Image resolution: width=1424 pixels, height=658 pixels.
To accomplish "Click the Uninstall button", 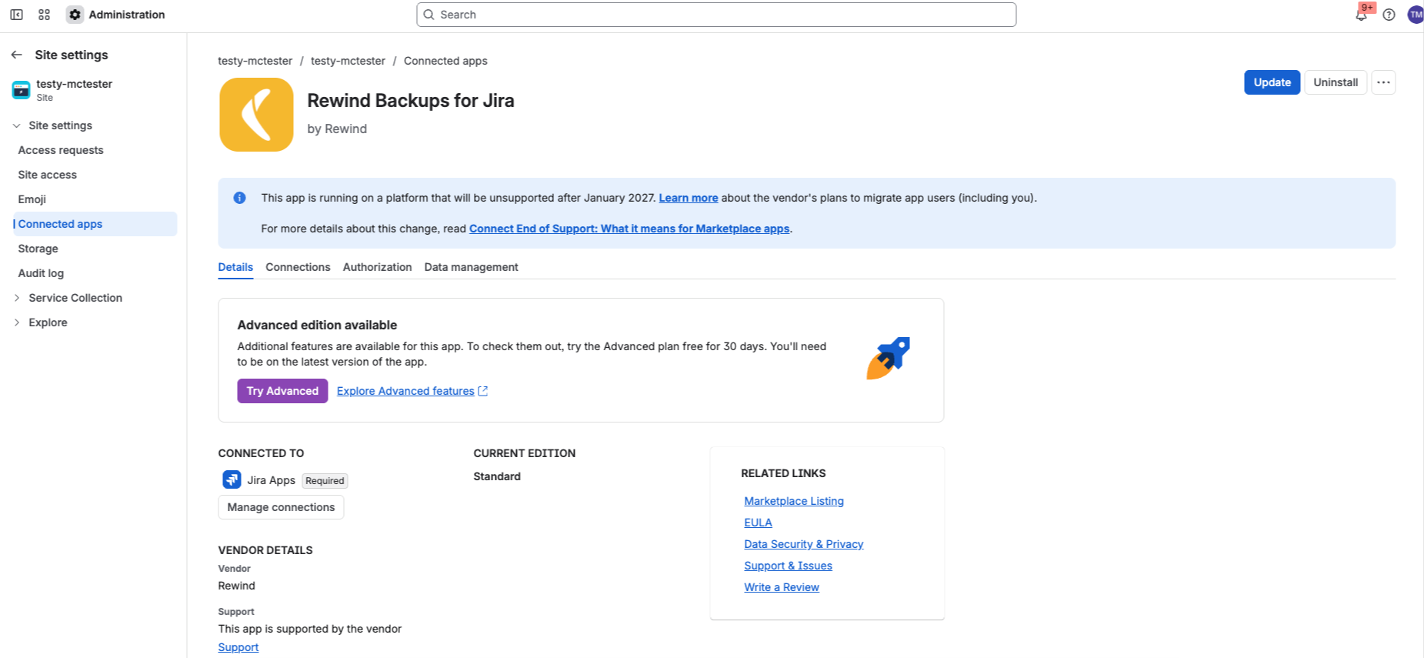I will click(x=1336, y=82).
